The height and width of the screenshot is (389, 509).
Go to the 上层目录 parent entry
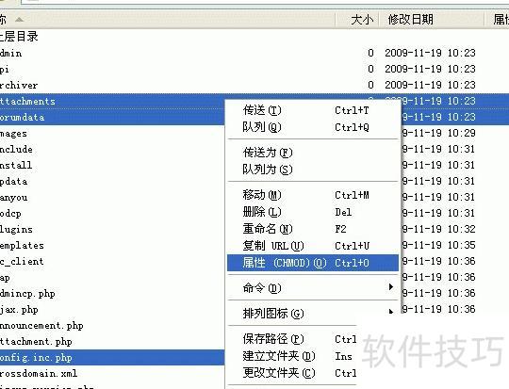click(19, 37)
